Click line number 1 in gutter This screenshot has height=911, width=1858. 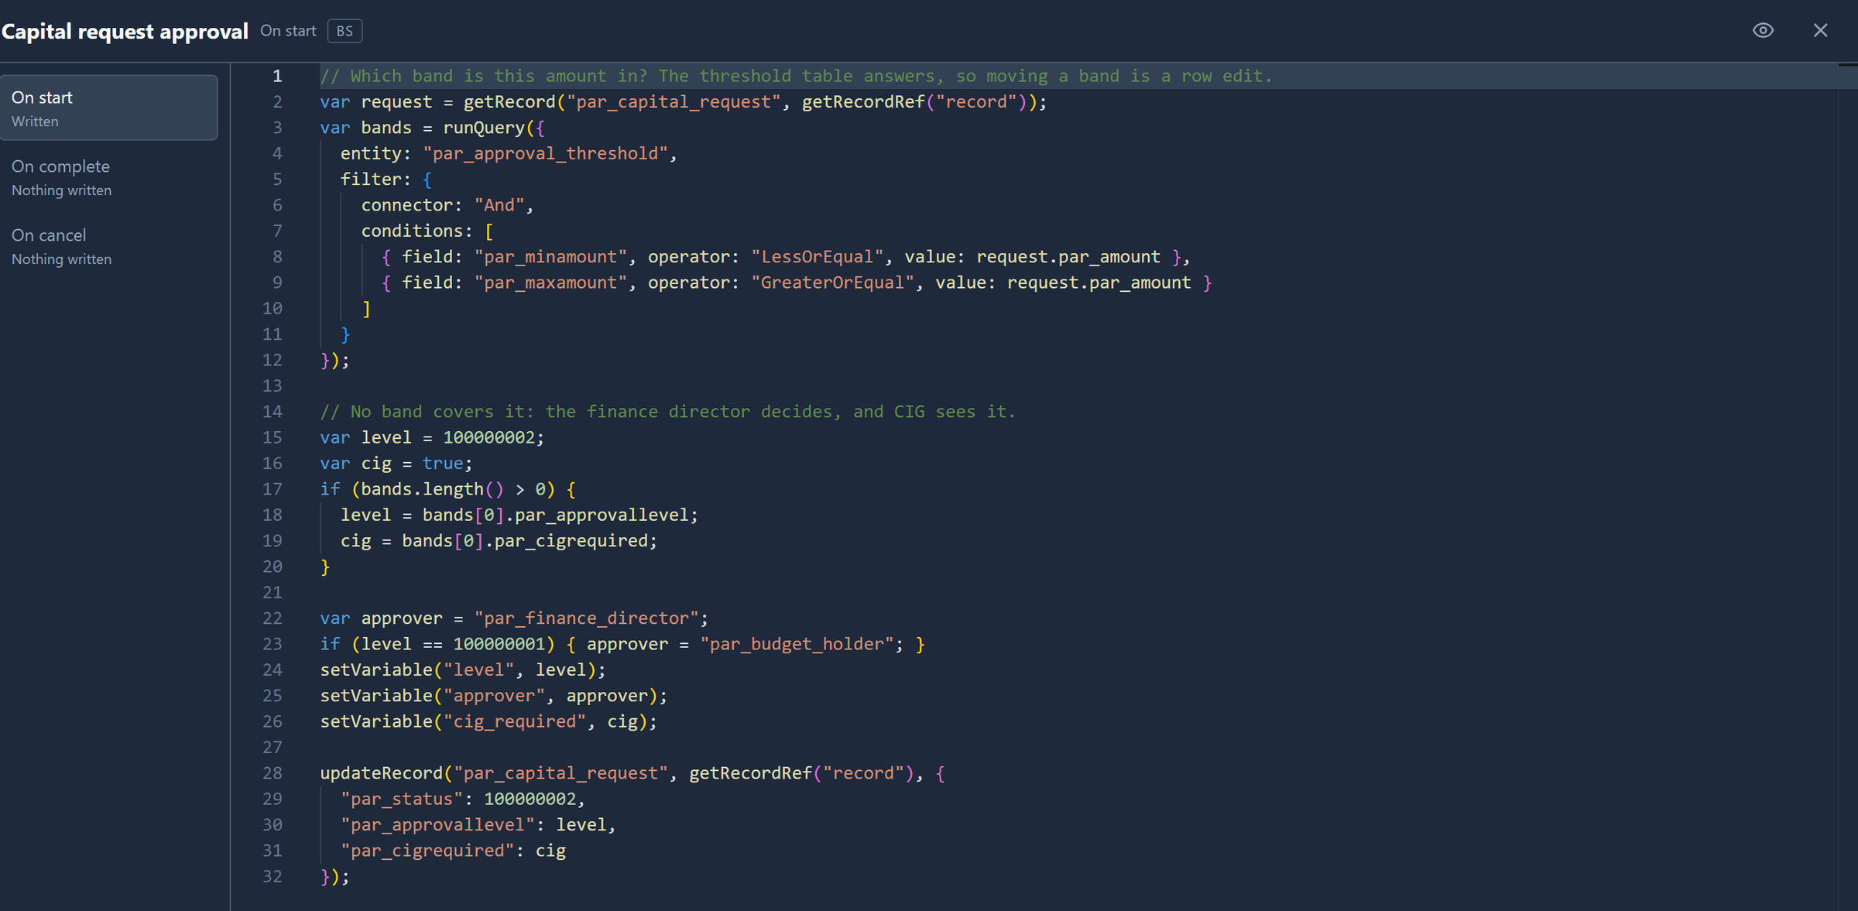point(277,76)
